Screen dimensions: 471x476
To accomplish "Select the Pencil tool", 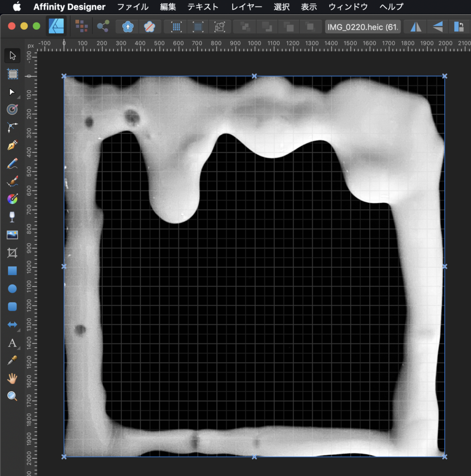I will click(13, 163).
